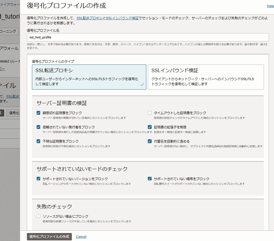Disable 代替名を自動的に含める
Screen dimensions: 274x241
pyautogui.click(x=150, y=141)
